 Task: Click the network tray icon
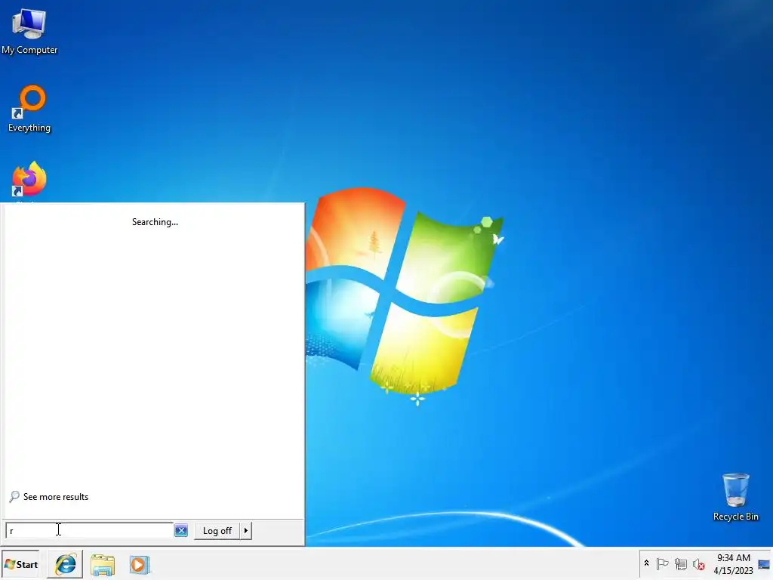[681, 563]
